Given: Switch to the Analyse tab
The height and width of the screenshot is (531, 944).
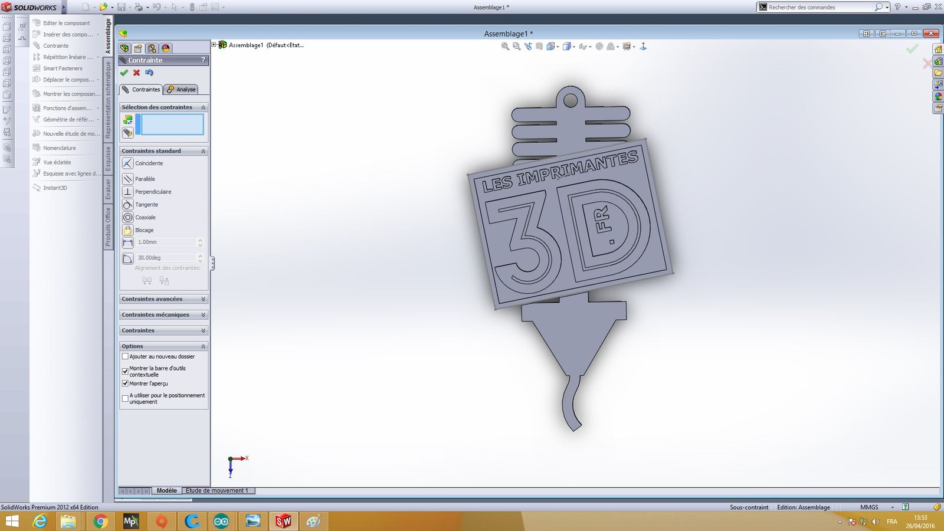Looking at the screenshot, I should (x=181, y=90).
